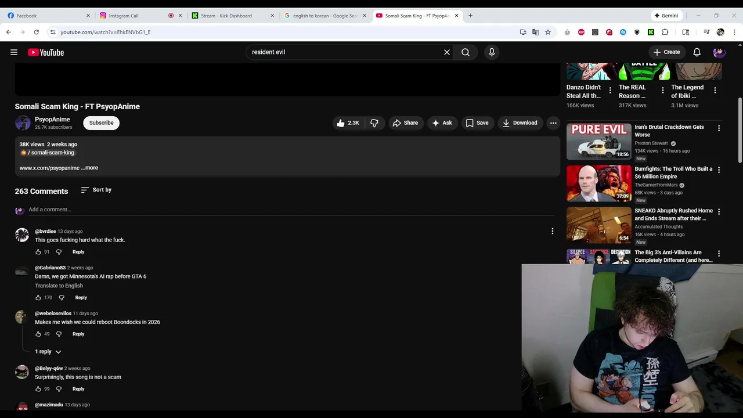Open options for The Big 3's Anti-Villains video

[719, 254]
